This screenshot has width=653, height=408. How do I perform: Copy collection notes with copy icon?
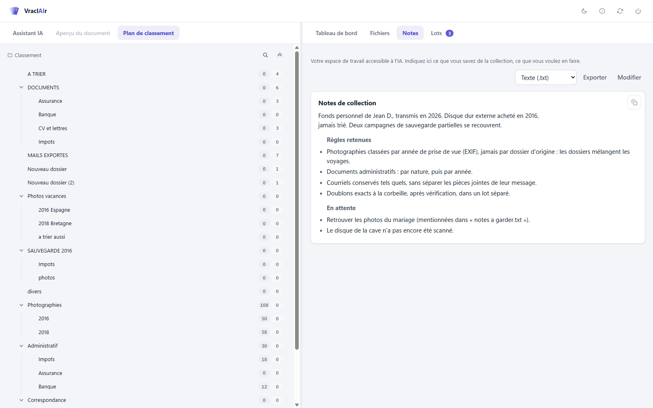click(634, 102)
